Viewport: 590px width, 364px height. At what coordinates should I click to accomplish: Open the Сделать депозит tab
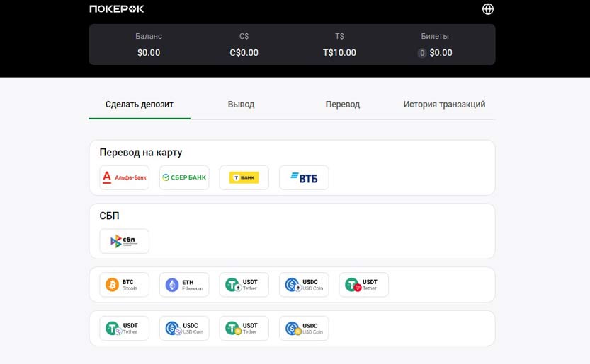point(140,105)
